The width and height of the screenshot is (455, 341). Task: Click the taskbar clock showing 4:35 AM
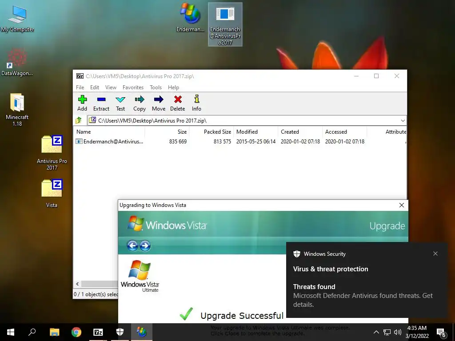(417, 332)
